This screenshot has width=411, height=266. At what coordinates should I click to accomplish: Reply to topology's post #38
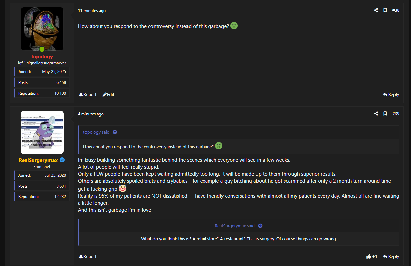pos(391,94)
